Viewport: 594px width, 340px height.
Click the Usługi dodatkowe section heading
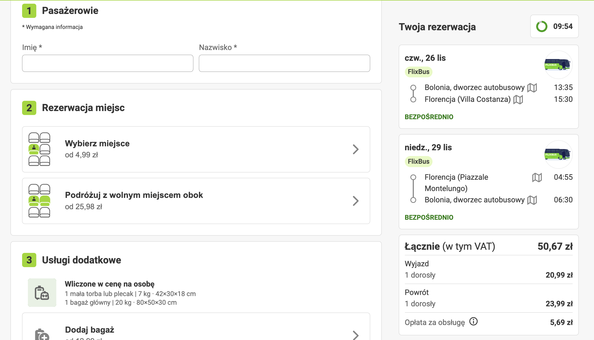coord(82,260)
